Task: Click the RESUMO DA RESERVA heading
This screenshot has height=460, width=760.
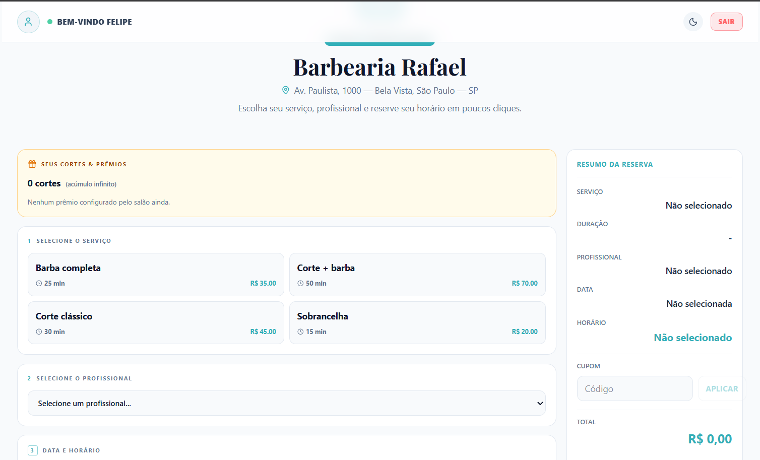Action: [615, 164]
